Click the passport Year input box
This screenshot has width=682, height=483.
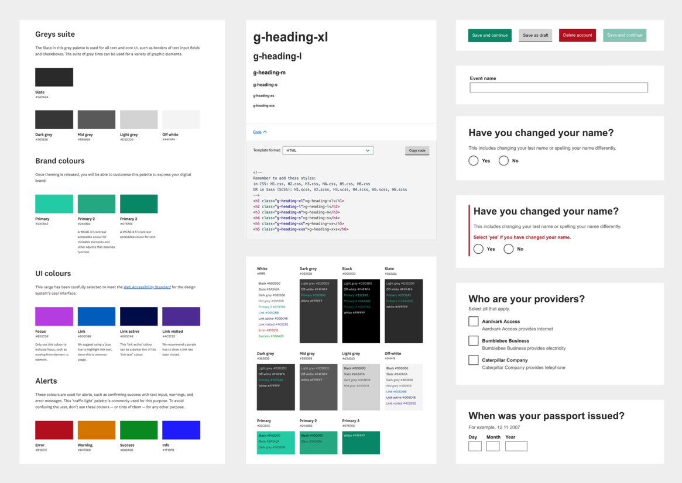516,446
